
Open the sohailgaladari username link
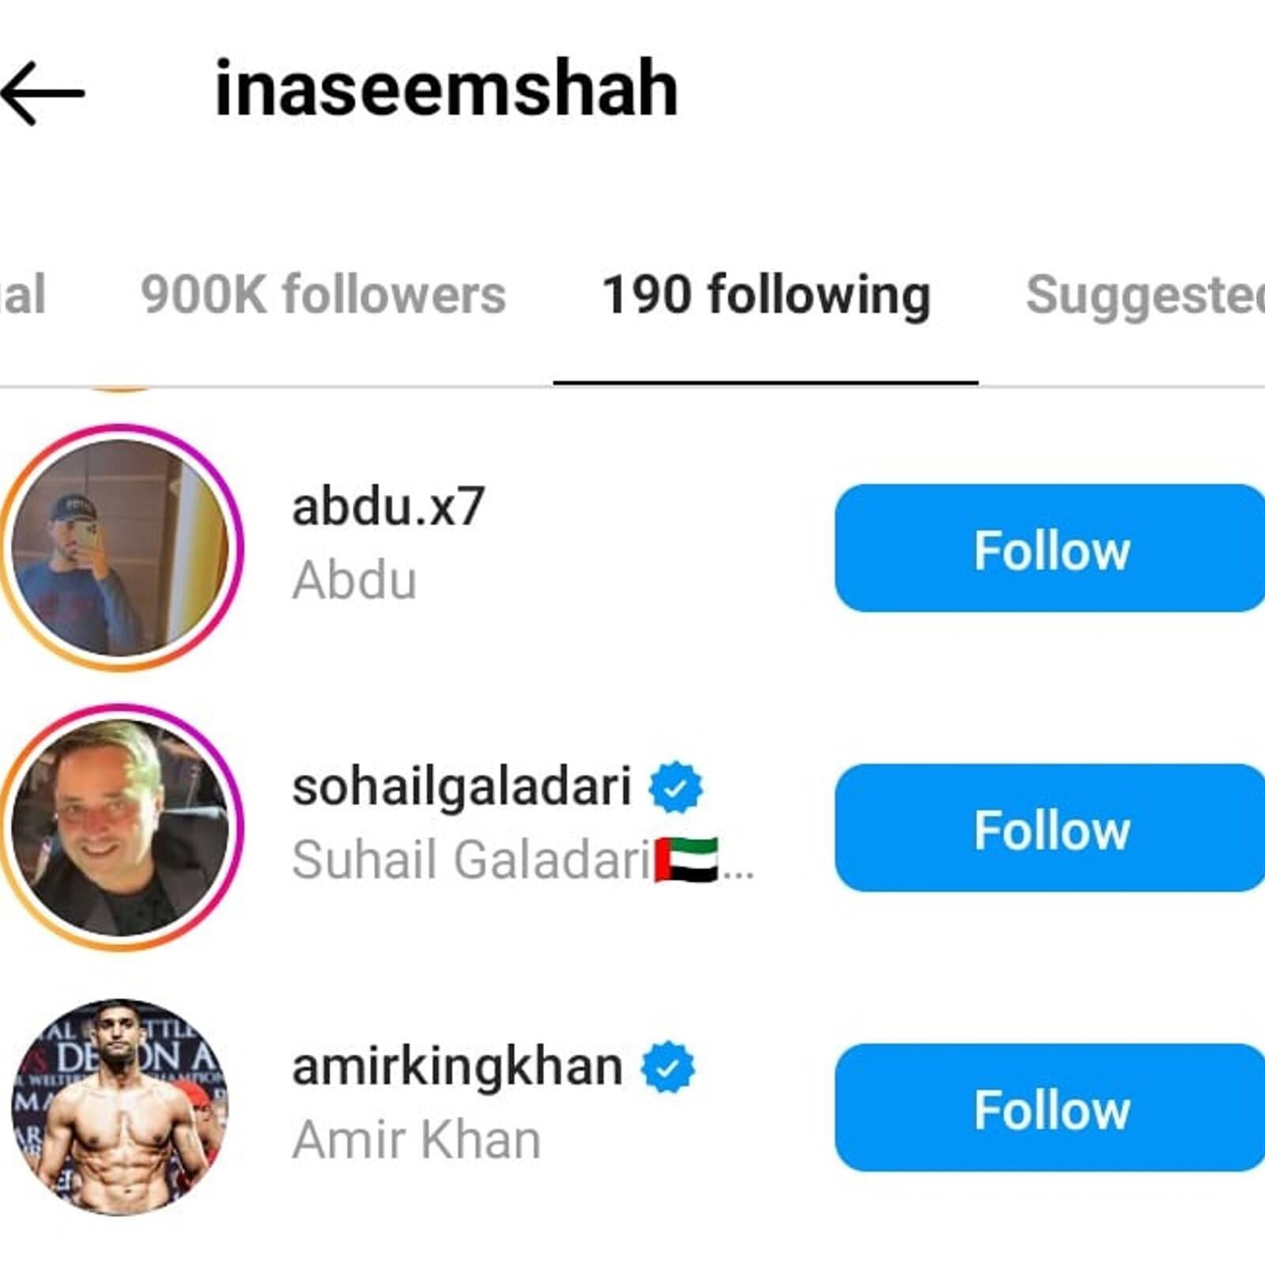coord(462,787)
